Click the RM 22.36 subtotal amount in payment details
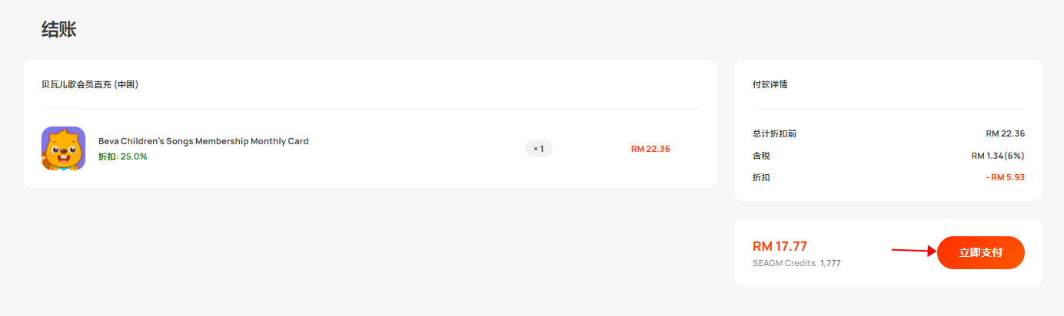The image size is (1064, 316). click(1005, 133)
